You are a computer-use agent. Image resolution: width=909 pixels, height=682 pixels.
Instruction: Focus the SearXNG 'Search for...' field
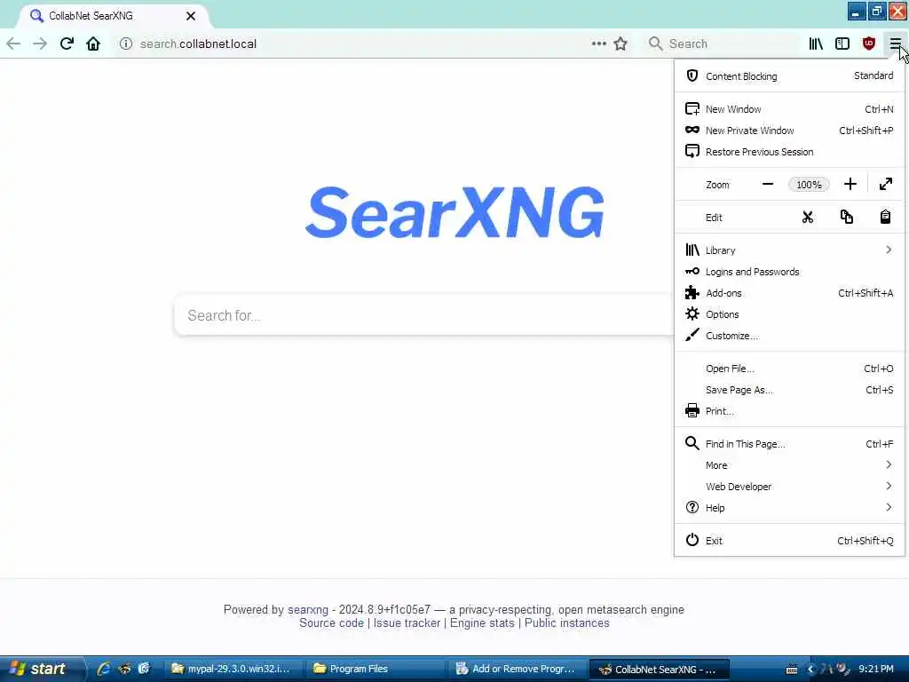click(x=424, y=315)
